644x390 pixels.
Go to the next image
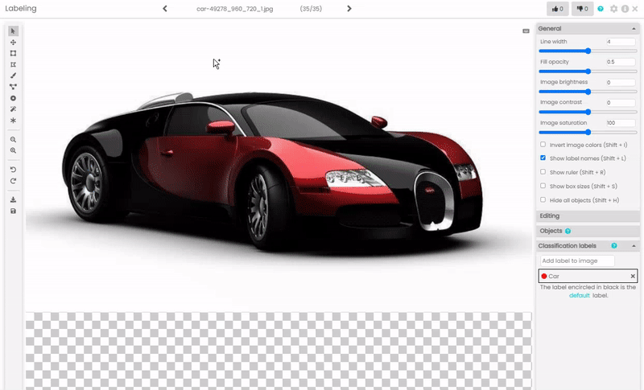(x=349, y=9)
